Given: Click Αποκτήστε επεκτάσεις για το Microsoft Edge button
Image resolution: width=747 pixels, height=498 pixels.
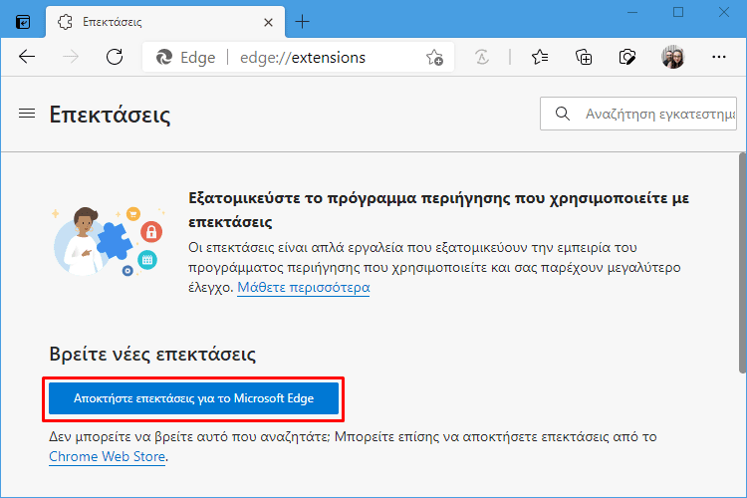Looking at the screenshot, I should click(x=193, y=398).
